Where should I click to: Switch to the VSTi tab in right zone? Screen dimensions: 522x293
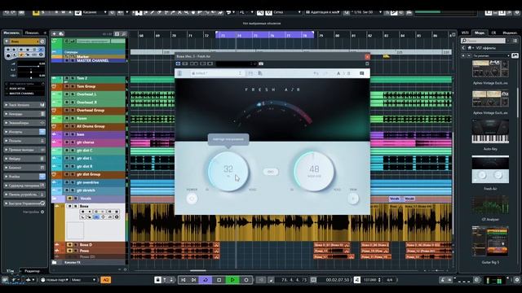pyautogui.click(x=465, y=33)
